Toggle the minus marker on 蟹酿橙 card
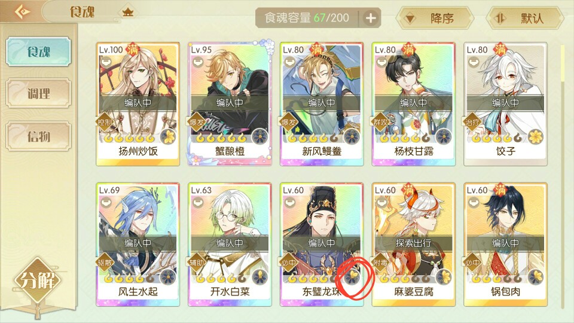Viewport: 574px width, 323px height. [198, 62]
